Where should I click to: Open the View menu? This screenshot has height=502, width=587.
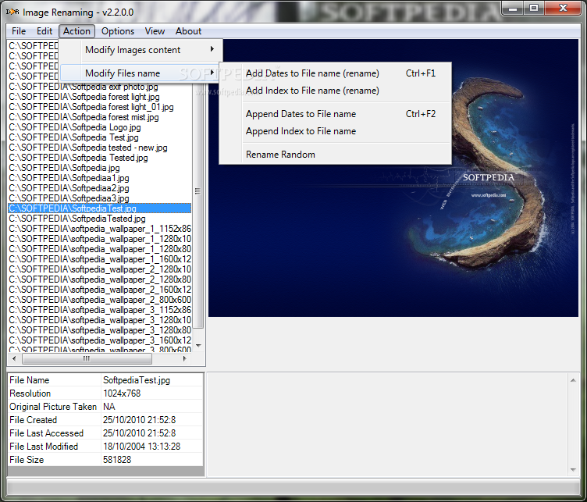[x=155, y=31]
